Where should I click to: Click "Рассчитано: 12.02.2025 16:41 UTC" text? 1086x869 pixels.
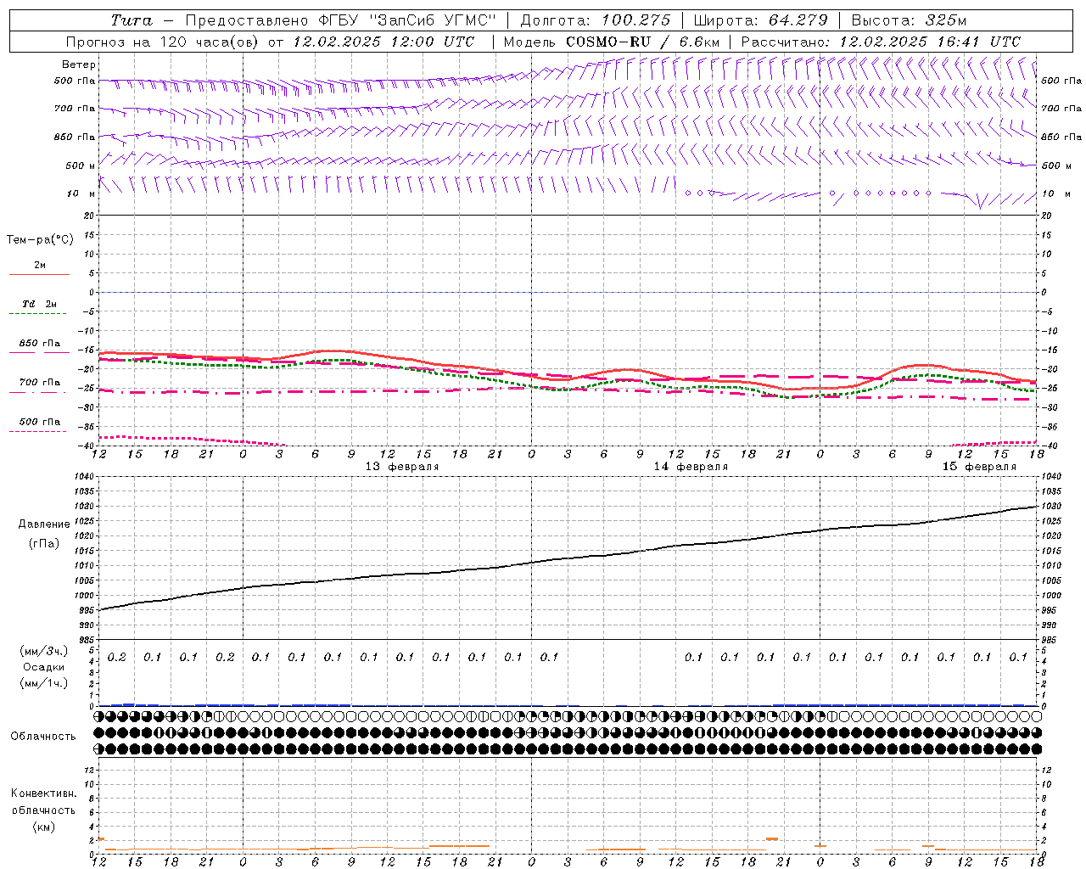pyautogui.click(x=881, y=42)
